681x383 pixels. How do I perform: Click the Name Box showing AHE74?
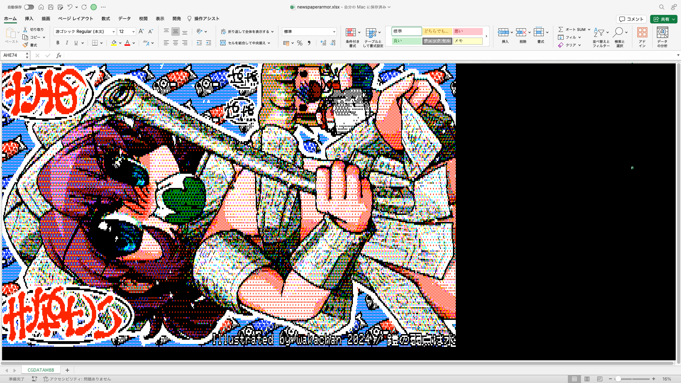point(15,55)
